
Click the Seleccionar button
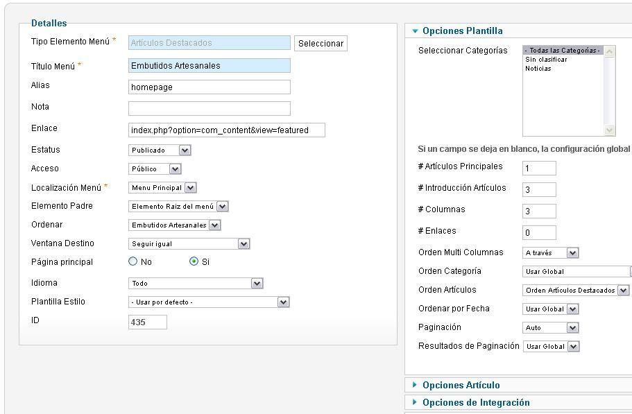coord(321,44)
